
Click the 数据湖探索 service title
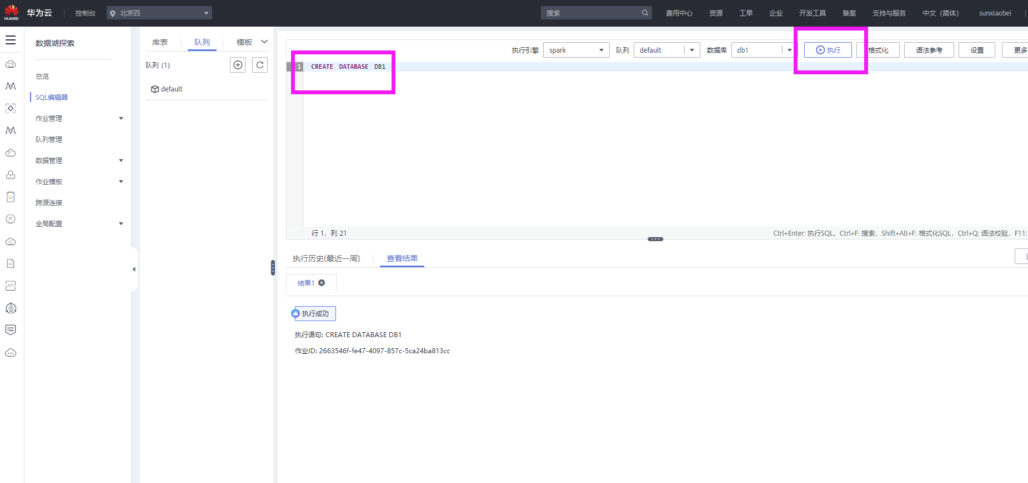(55, 43)
